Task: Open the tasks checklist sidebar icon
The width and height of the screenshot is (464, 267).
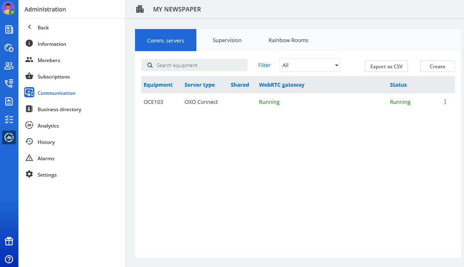Action: click(x=9, y=119)
